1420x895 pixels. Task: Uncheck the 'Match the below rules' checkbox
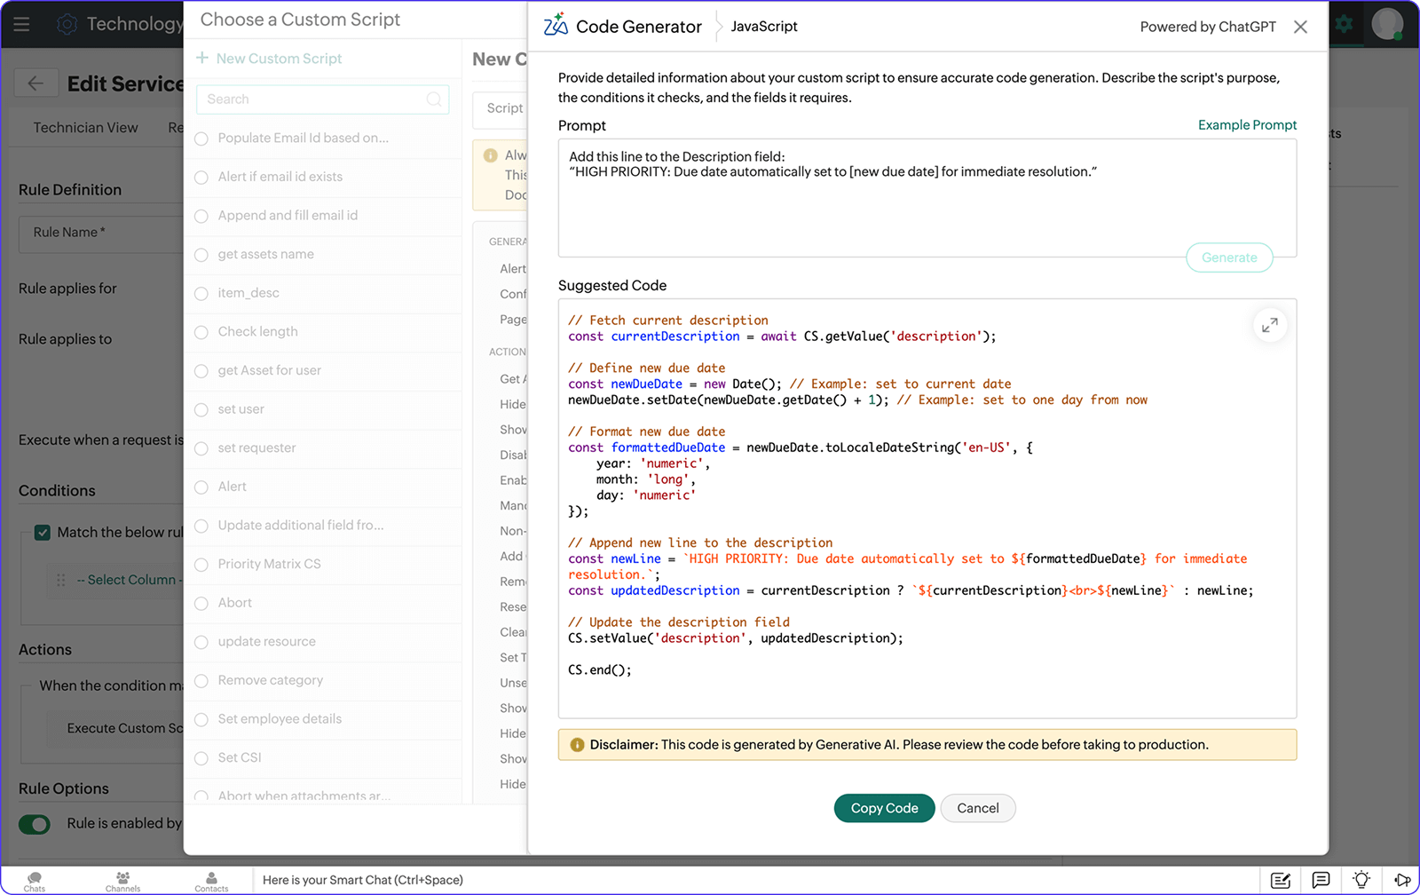pos(42,532)
